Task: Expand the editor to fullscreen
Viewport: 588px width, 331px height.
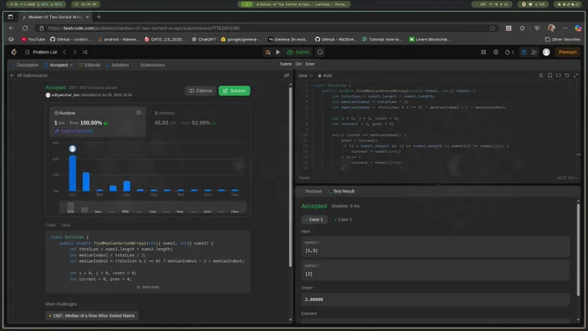Action: click(576, 75)
